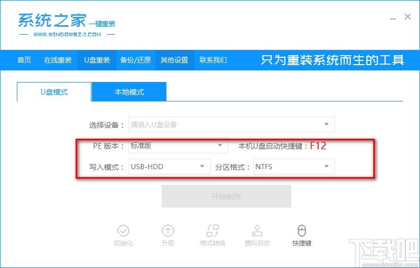The height and width of the screenshot is (268, 420).
Task: Open the 格式转换 format conversion icon
Action: (x=213, y=231)
